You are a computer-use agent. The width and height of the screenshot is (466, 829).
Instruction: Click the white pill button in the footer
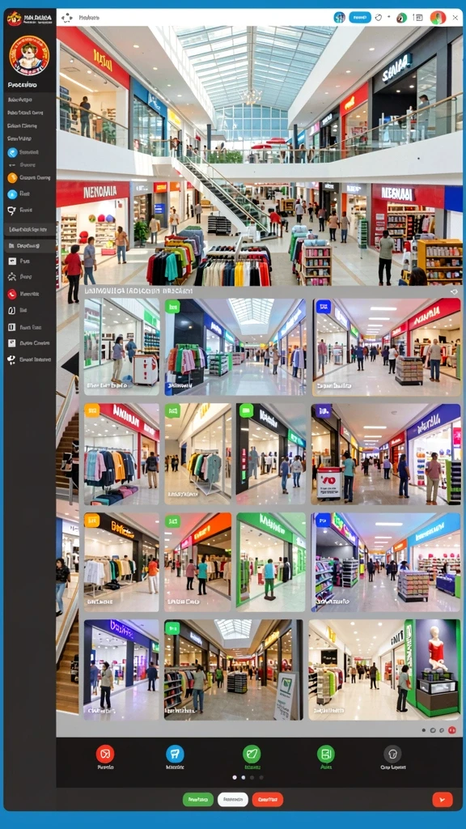click(x=233, y=799)
